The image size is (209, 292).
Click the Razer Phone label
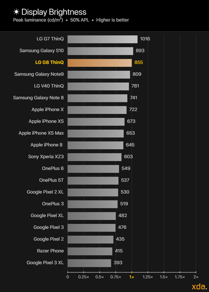pos(50,251)
